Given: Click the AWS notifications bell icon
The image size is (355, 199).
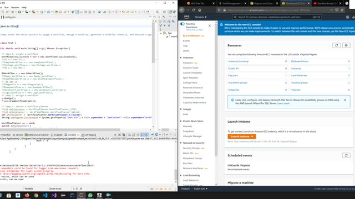Looking at the screenshot, I should coord(353,17).
